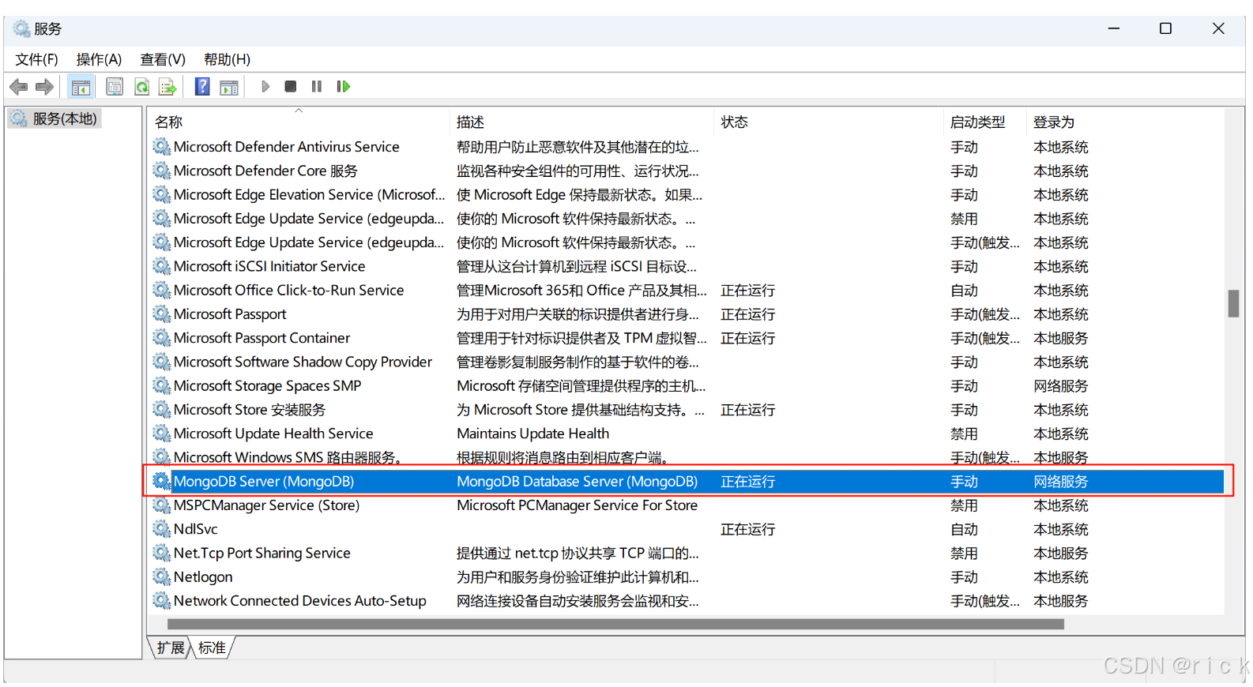Viewport: 1253px width, 687px height.
Task: Sort by the 启动类型 column header
Action: click(984, 122)
